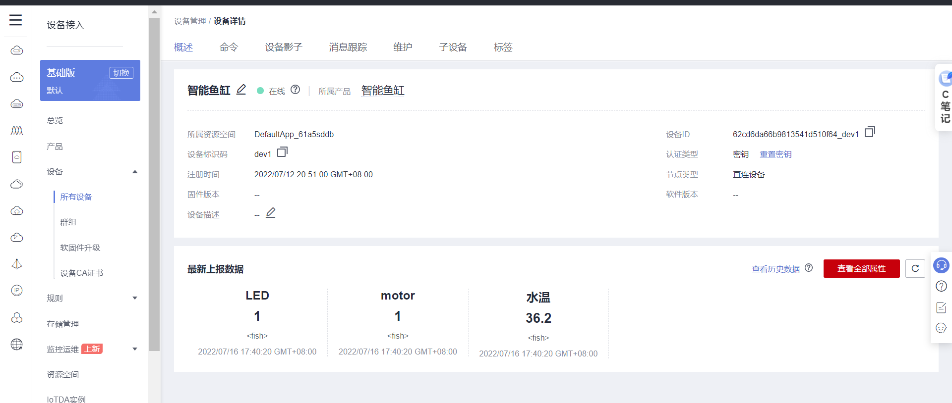Screen dimensions: 952x403
Task: Click the motor property name
Action: [x=398, y=296]
